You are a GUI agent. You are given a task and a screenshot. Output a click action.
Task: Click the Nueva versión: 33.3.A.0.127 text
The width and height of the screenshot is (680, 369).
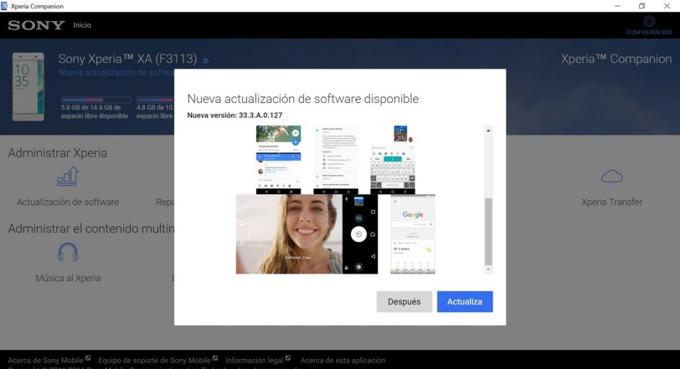click(234, 115)
